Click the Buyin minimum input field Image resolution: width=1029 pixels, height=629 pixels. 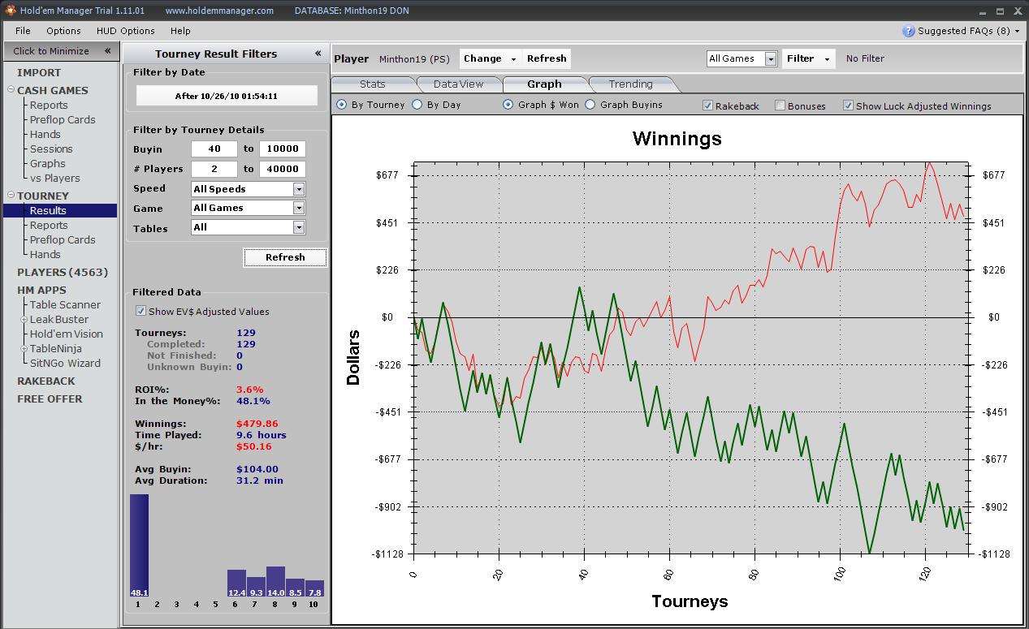click(x=214, y=149)
